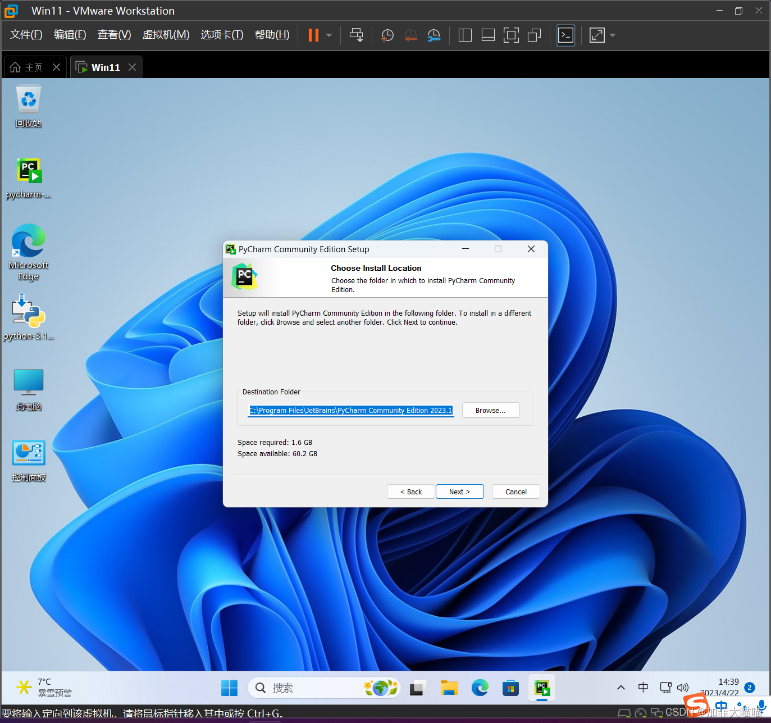
Task: Take a snapshot of this virtual machine
Action: point(387,35)
